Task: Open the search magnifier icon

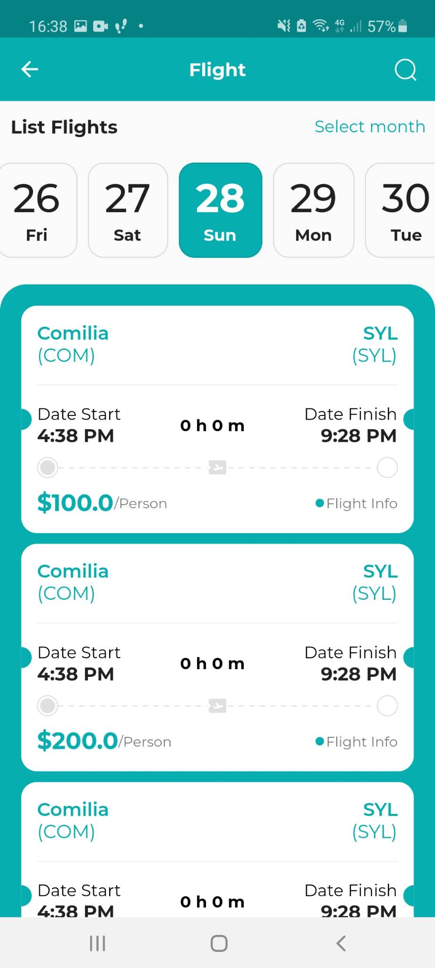Action: click(405, 70)
